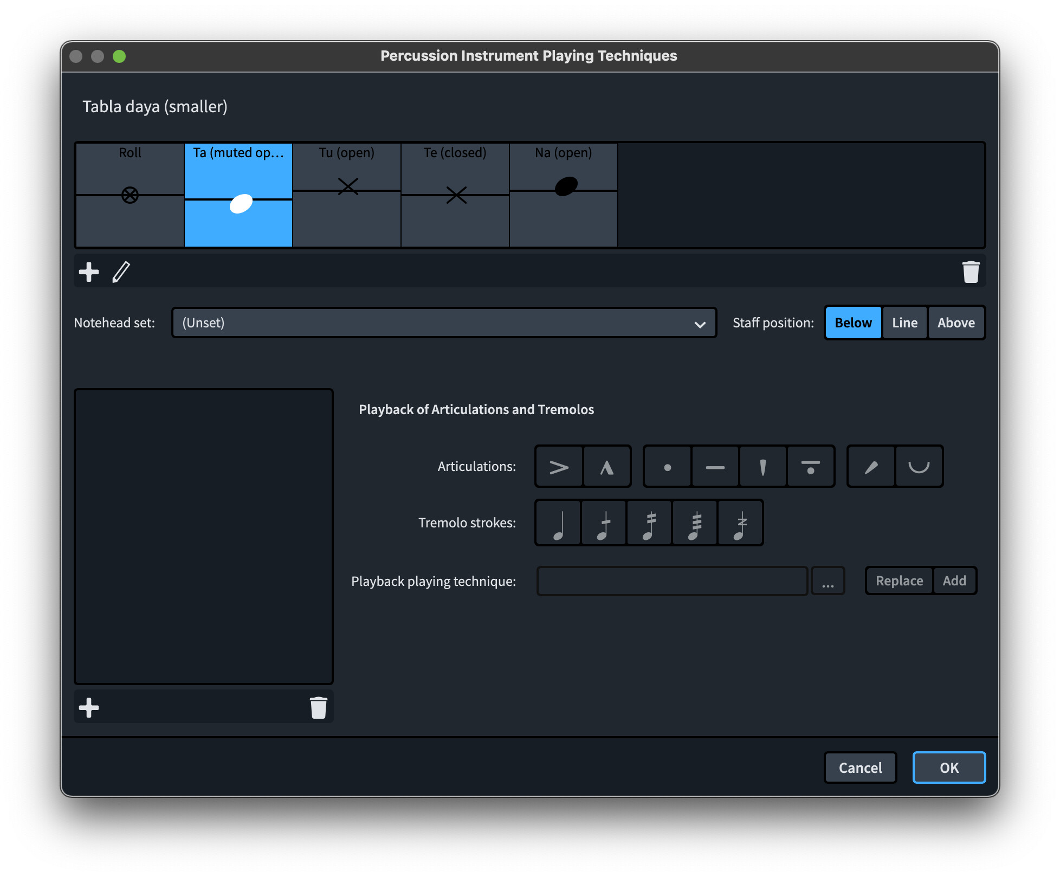
Task: Set staff position to Below
Action: click(853, 323)
